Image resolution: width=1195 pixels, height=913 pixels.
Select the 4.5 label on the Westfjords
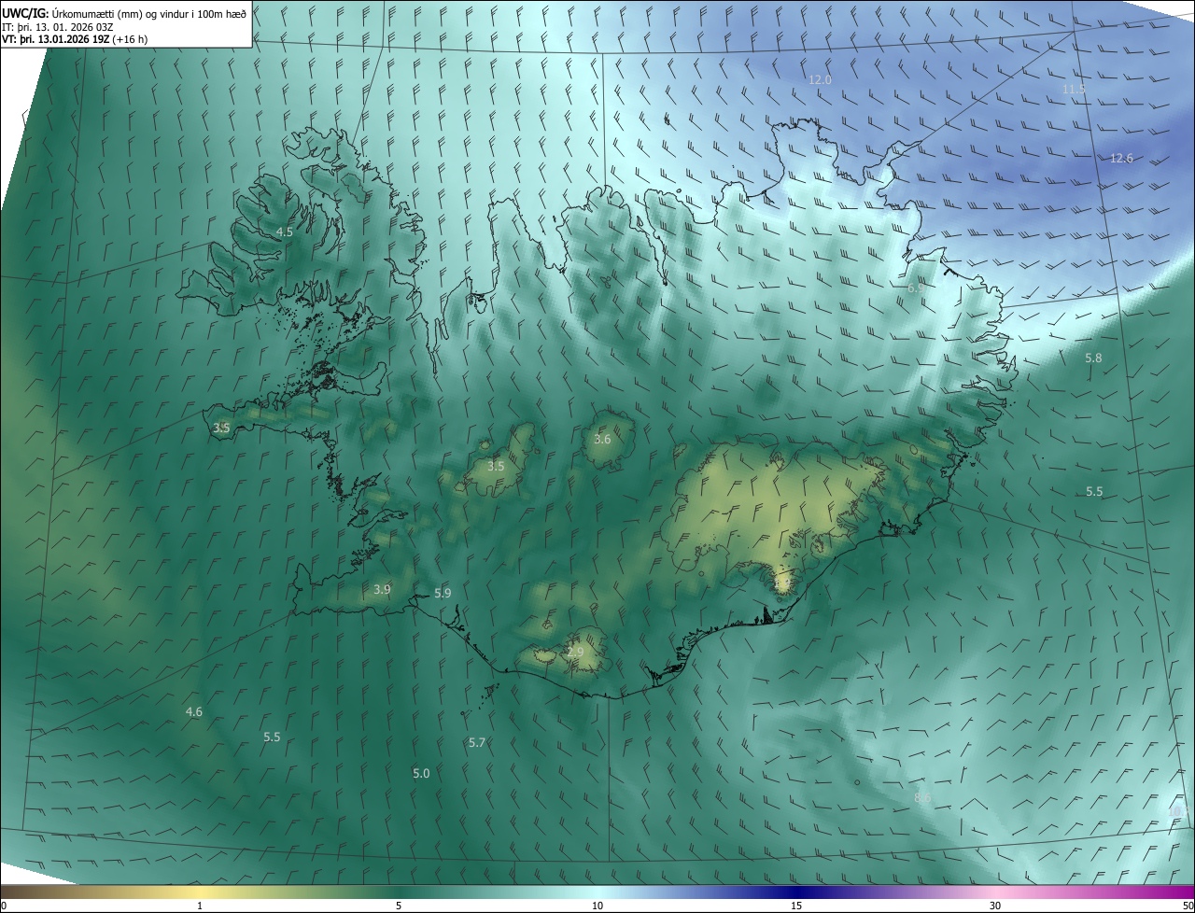285,232
